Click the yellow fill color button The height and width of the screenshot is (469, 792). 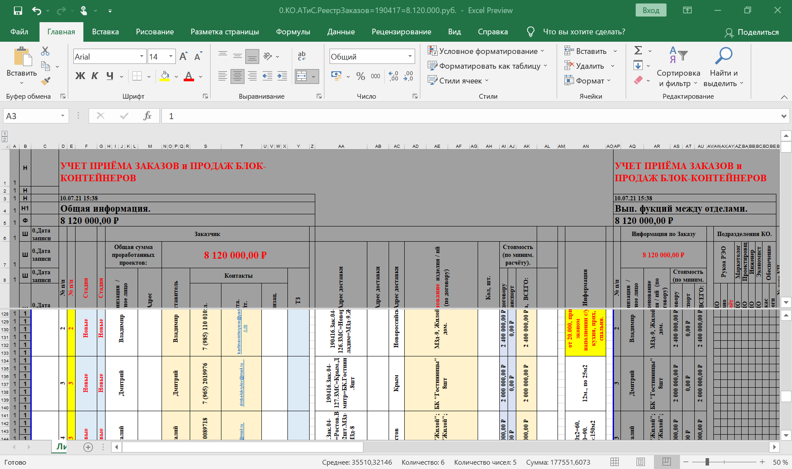165,76
